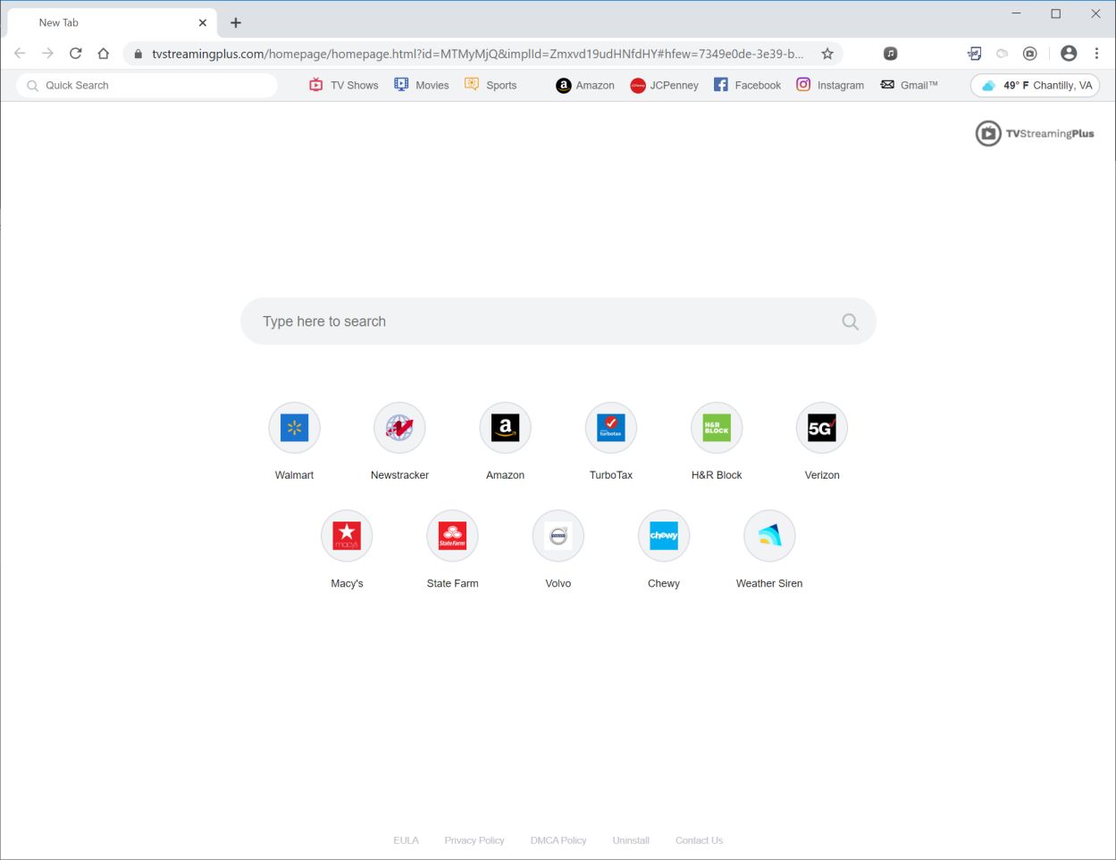This screenshot has height=860, width=1116.
Task: Open the Facebook toolbar link
Action: [747, 85]
